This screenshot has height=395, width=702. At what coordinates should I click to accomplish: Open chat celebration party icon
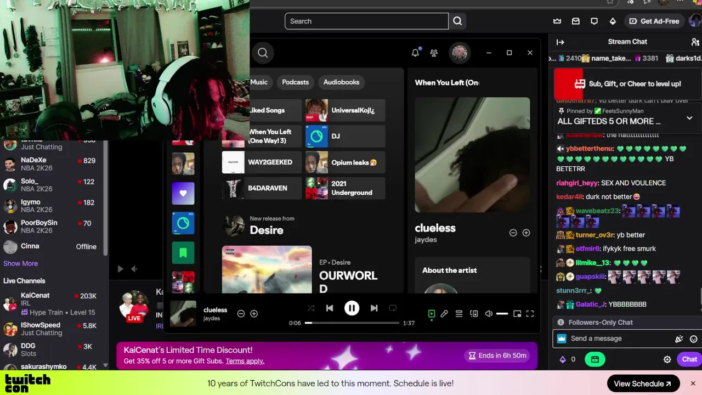(x=679, y=339)
